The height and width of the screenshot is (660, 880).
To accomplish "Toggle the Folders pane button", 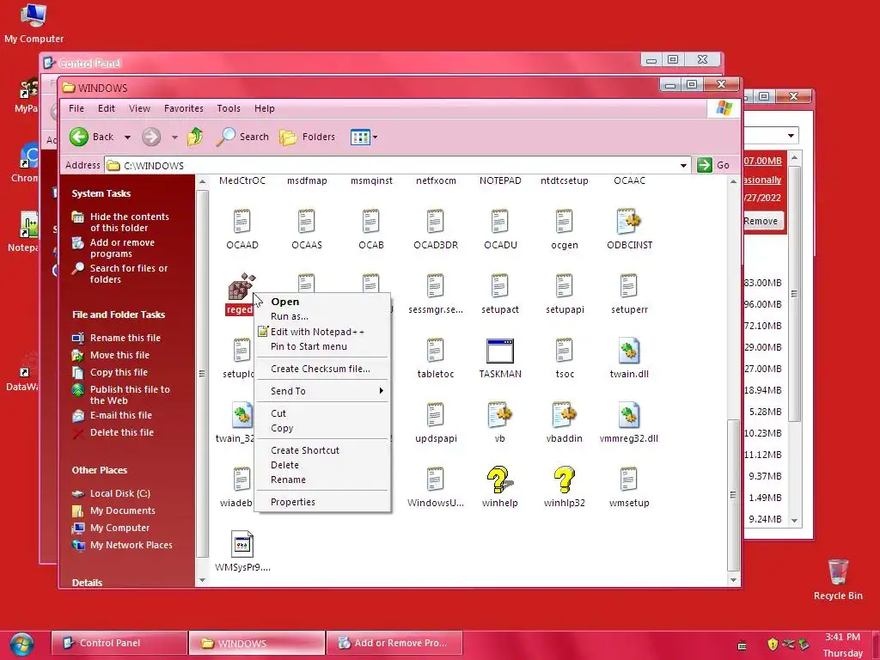I will [307, 137].
